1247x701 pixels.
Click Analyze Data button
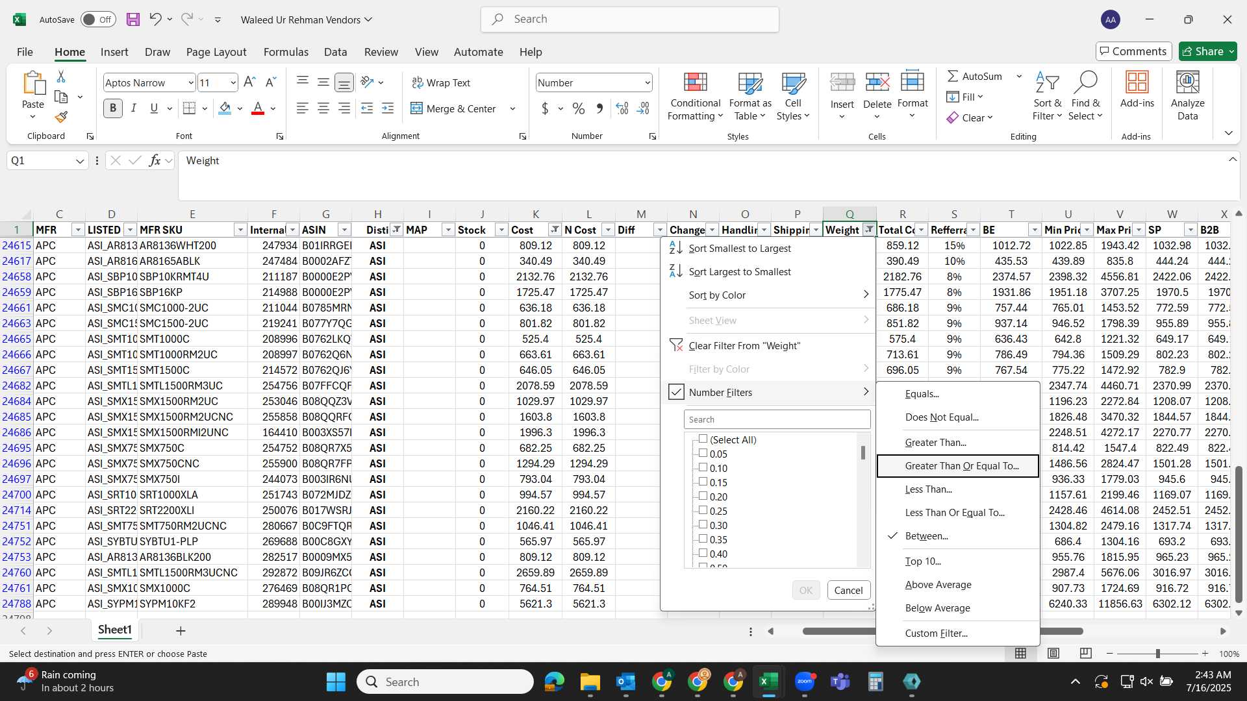pyautogui.click(x=1187, y=97)
